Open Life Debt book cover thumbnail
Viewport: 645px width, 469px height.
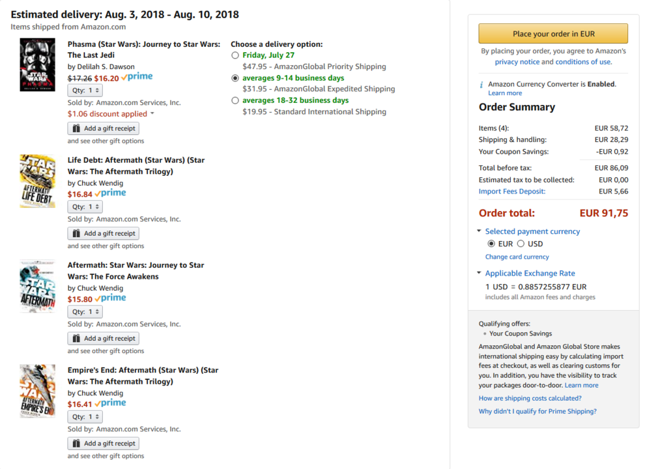tap(37, 181)
